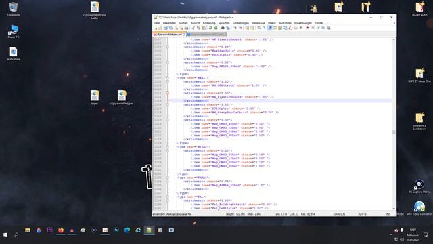Click the Save recorded macro icon

pyautogui.click(x=329, y=28)
